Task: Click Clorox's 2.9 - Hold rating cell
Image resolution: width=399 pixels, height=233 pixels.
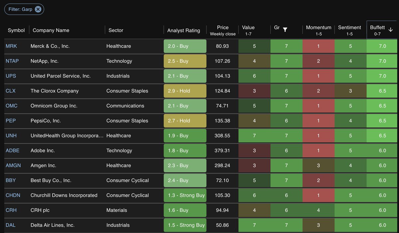Action: click(185, 91)
